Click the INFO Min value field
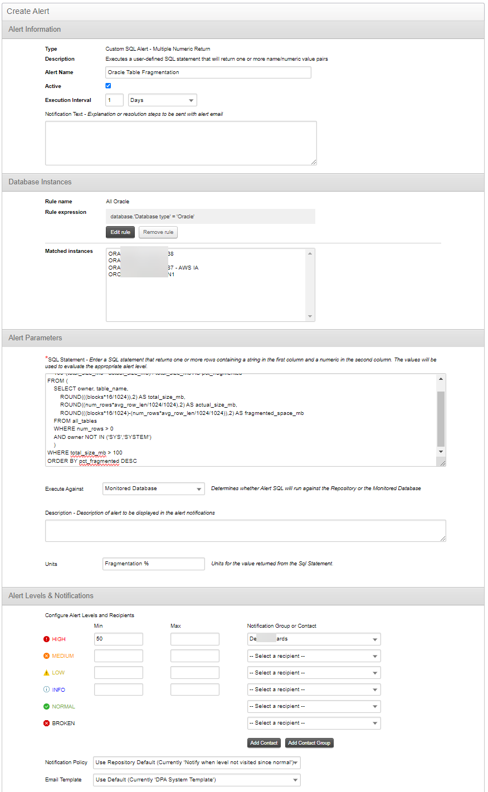This screenshot has height=792, width=488. point(119,689)
